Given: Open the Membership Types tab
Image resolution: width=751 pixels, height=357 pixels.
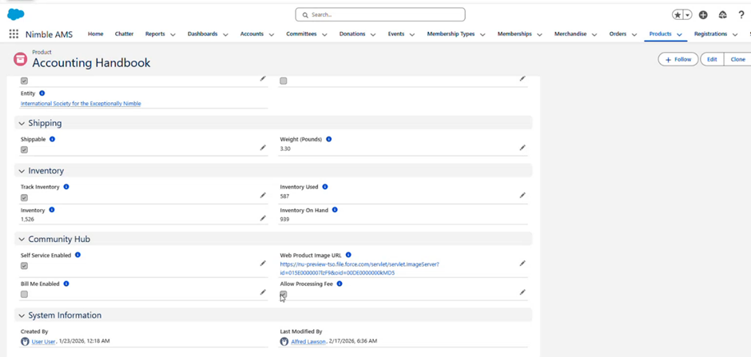Looking at the screenshot, I should [451, 34].
